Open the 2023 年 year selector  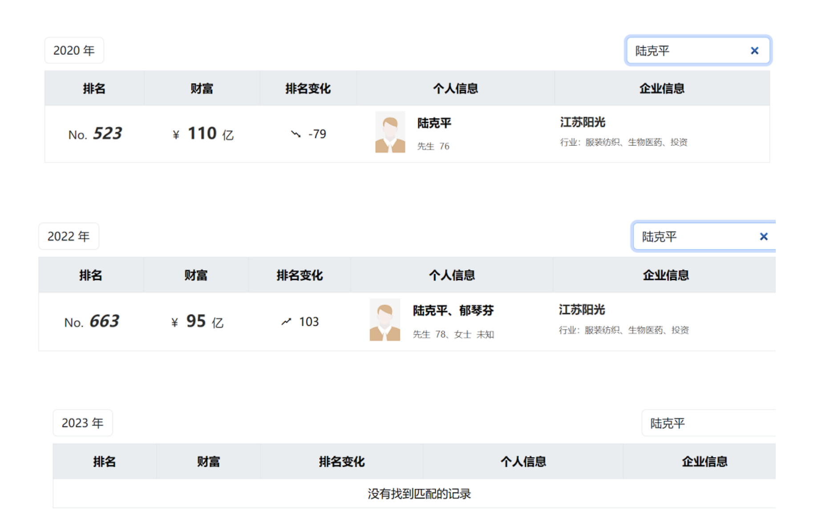82,422
